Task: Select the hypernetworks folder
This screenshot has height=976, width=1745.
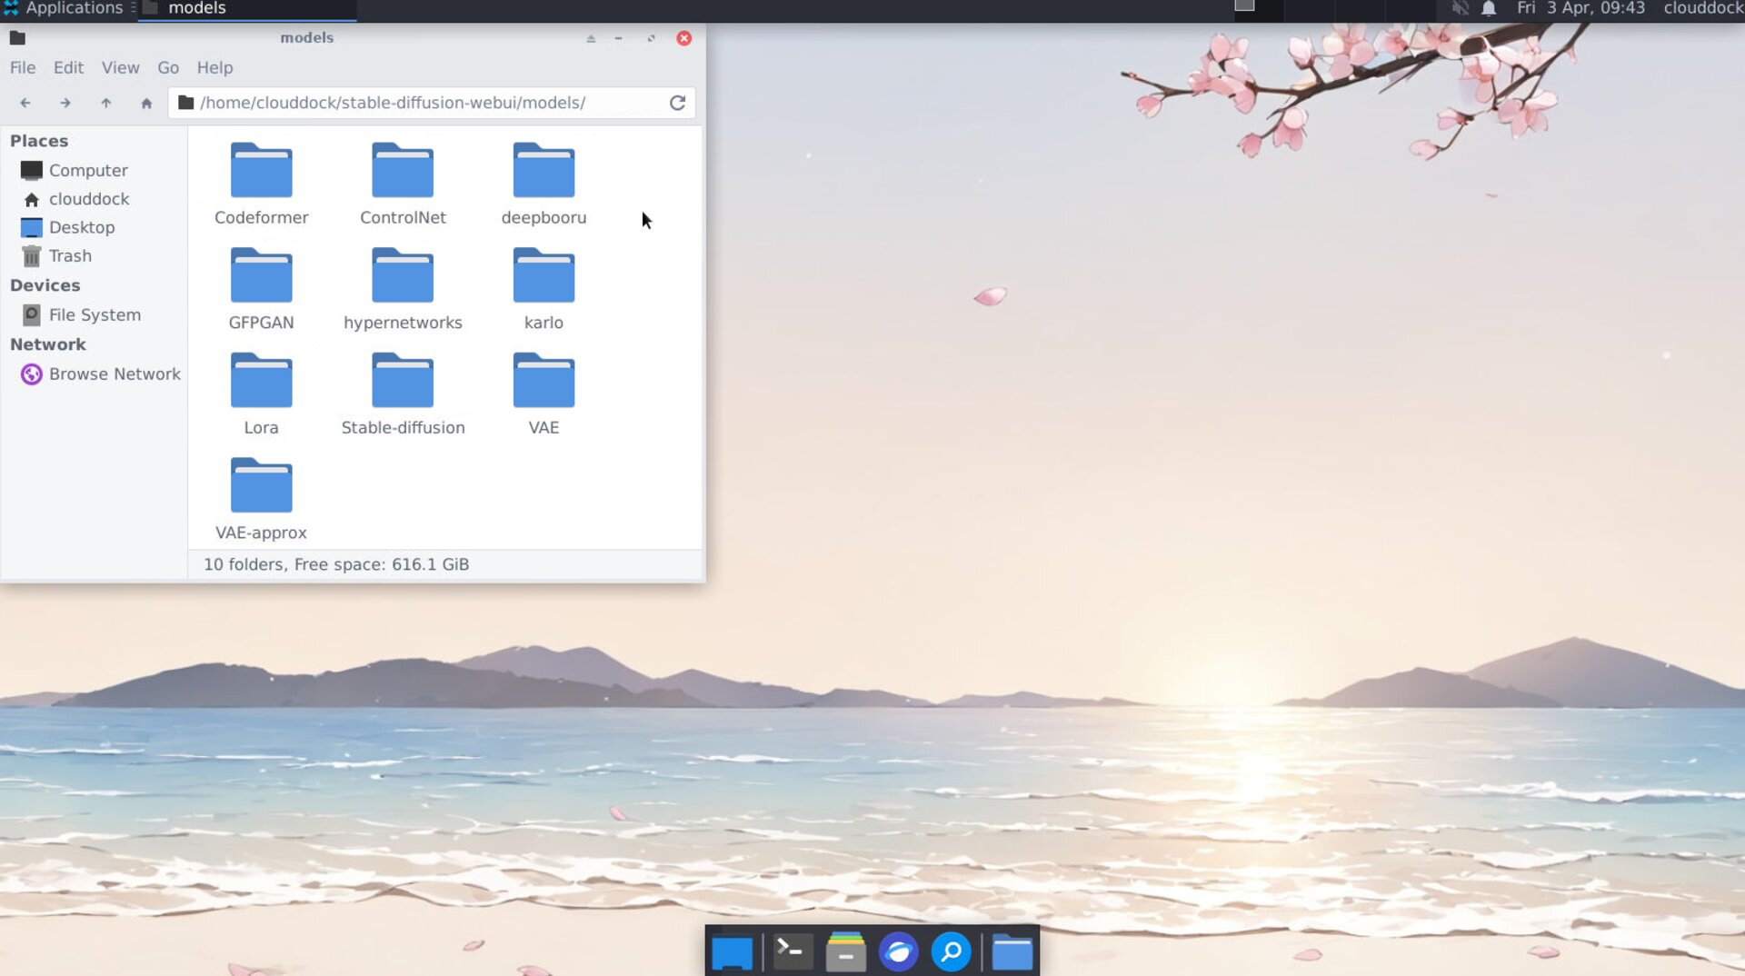Action: (x=403, y=276)
